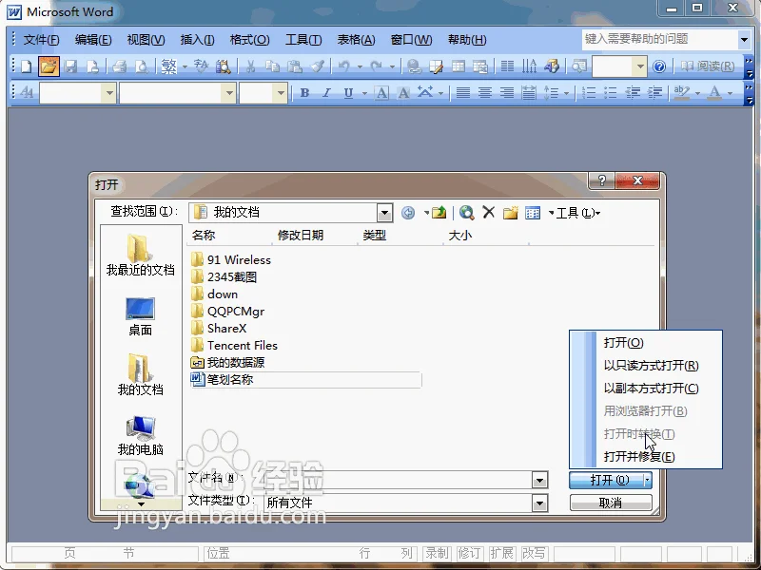Select 以副本方式打开(C) menu item
The height and width of the screenshot is (570, 761).
point(652,389)
